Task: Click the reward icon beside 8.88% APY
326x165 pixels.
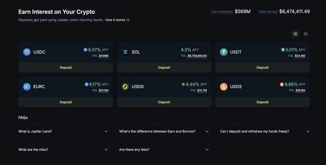Action: point(282,84)
